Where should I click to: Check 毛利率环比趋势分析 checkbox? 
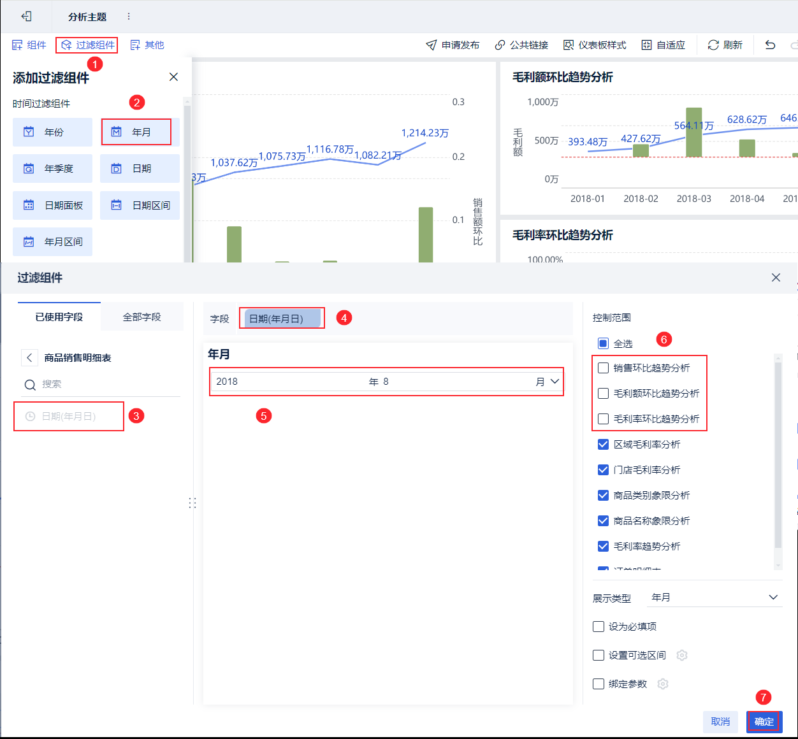click(x=604, y=419)
